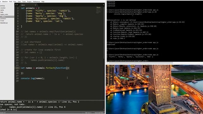Click 'Line 11, Pos 2' build output line
203x114 pixels.
pyautogui.click(x=70, y=102)
